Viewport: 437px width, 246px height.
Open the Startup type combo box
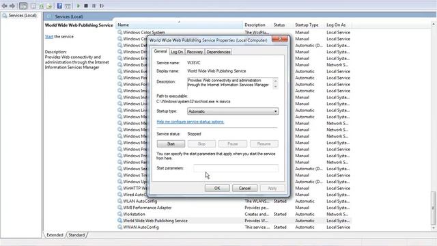tap(233, 111)
